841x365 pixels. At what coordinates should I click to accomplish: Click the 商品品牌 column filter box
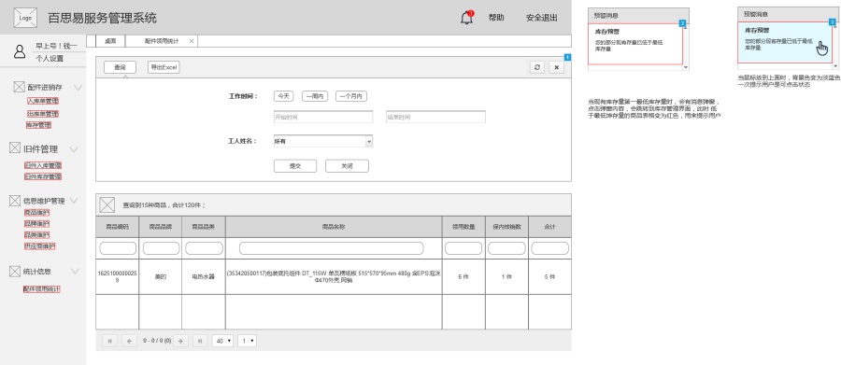point(161,248)
